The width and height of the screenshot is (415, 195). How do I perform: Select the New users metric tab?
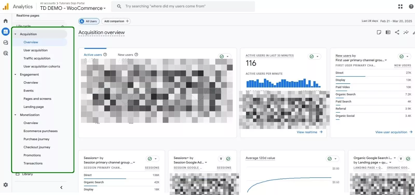125,55
